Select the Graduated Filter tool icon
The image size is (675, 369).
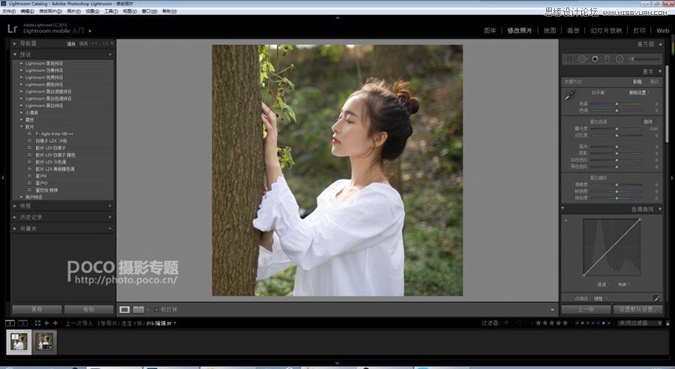607,59
